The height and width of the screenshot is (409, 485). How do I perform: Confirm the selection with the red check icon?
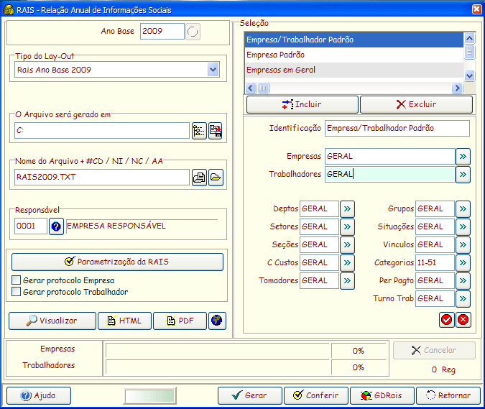click(446, 320)
